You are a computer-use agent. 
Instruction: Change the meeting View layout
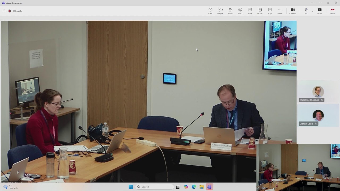250,11
